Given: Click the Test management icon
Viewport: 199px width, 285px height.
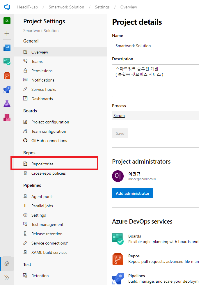Looking at the screenshot, I should click(x=25, y=224).
